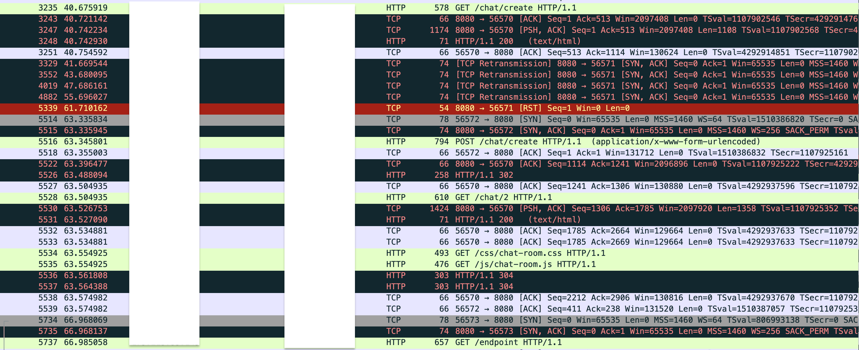Select packet 5528 GET /chat/2
Viewport: 859px width, 350px height.
(x=503, y=197)
